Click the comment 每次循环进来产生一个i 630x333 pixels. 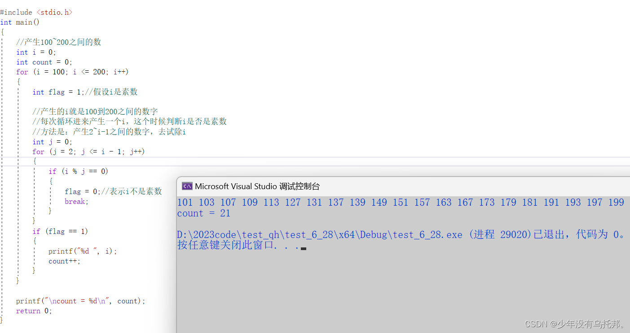[129, 121]
